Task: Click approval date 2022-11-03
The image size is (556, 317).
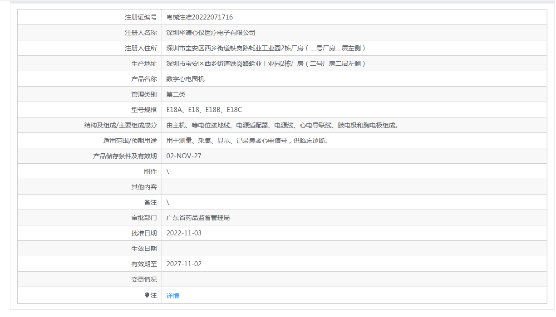Action: (x=183, y=233)
